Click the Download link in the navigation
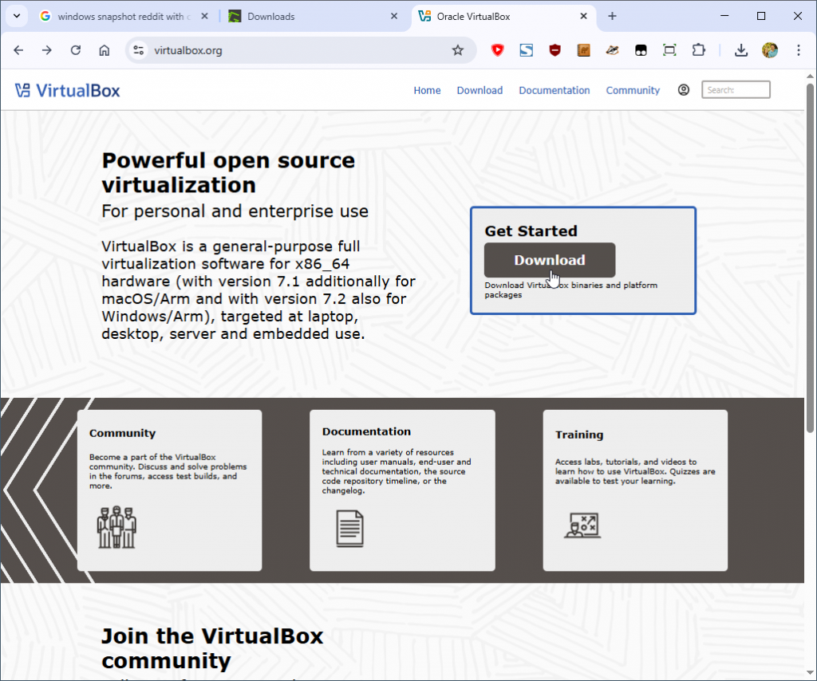 click(x=480, y=90)
